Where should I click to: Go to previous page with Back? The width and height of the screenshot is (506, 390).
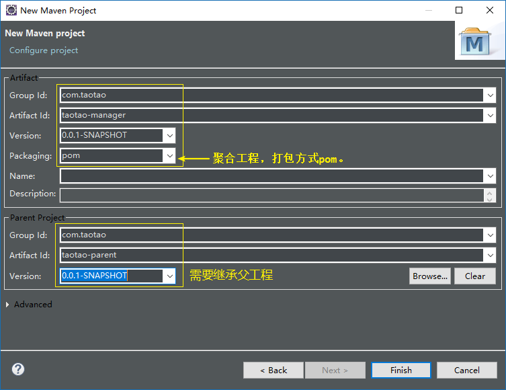(273, 370)
